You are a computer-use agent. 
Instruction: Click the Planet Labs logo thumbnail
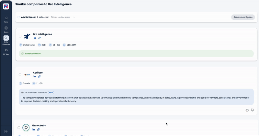[26, 128]
